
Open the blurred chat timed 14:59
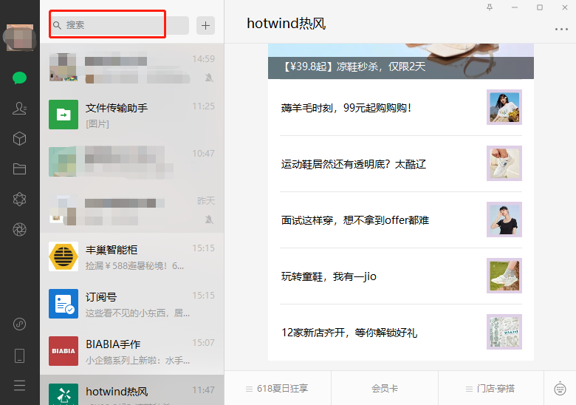(x=132, y=67)
